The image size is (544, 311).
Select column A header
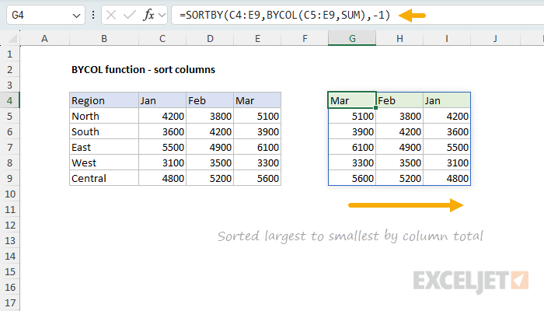(44, 39)
